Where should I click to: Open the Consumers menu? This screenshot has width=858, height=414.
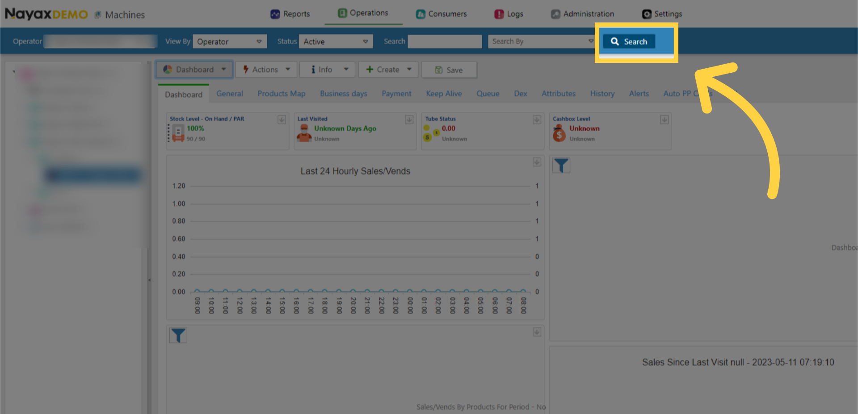pos(441,14)
